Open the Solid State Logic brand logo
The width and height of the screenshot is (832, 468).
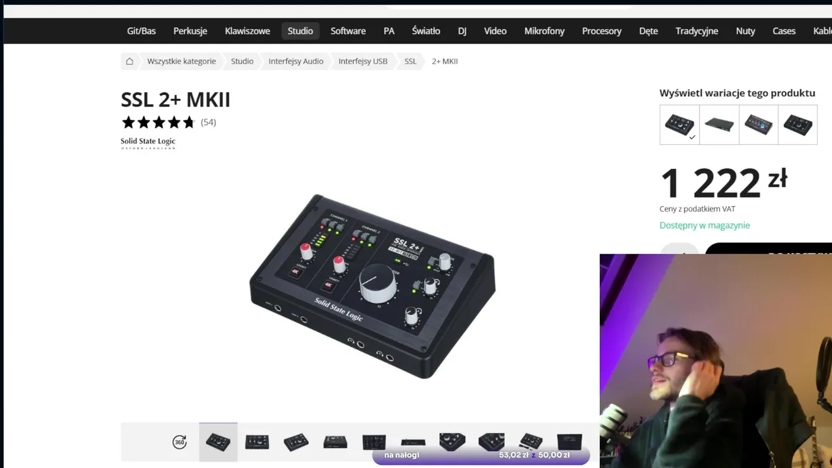click(x=148, y=143)
